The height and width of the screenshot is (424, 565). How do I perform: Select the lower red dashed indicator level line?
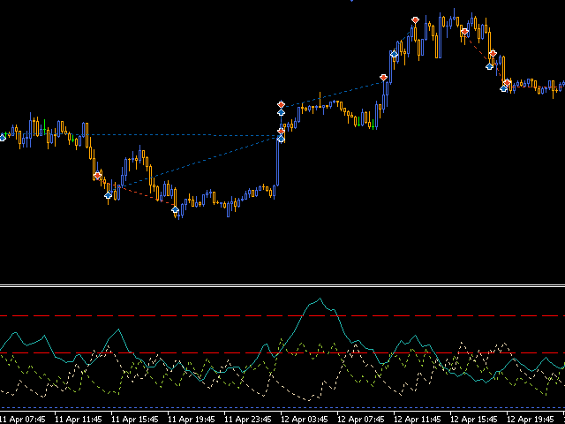point(282,353)
